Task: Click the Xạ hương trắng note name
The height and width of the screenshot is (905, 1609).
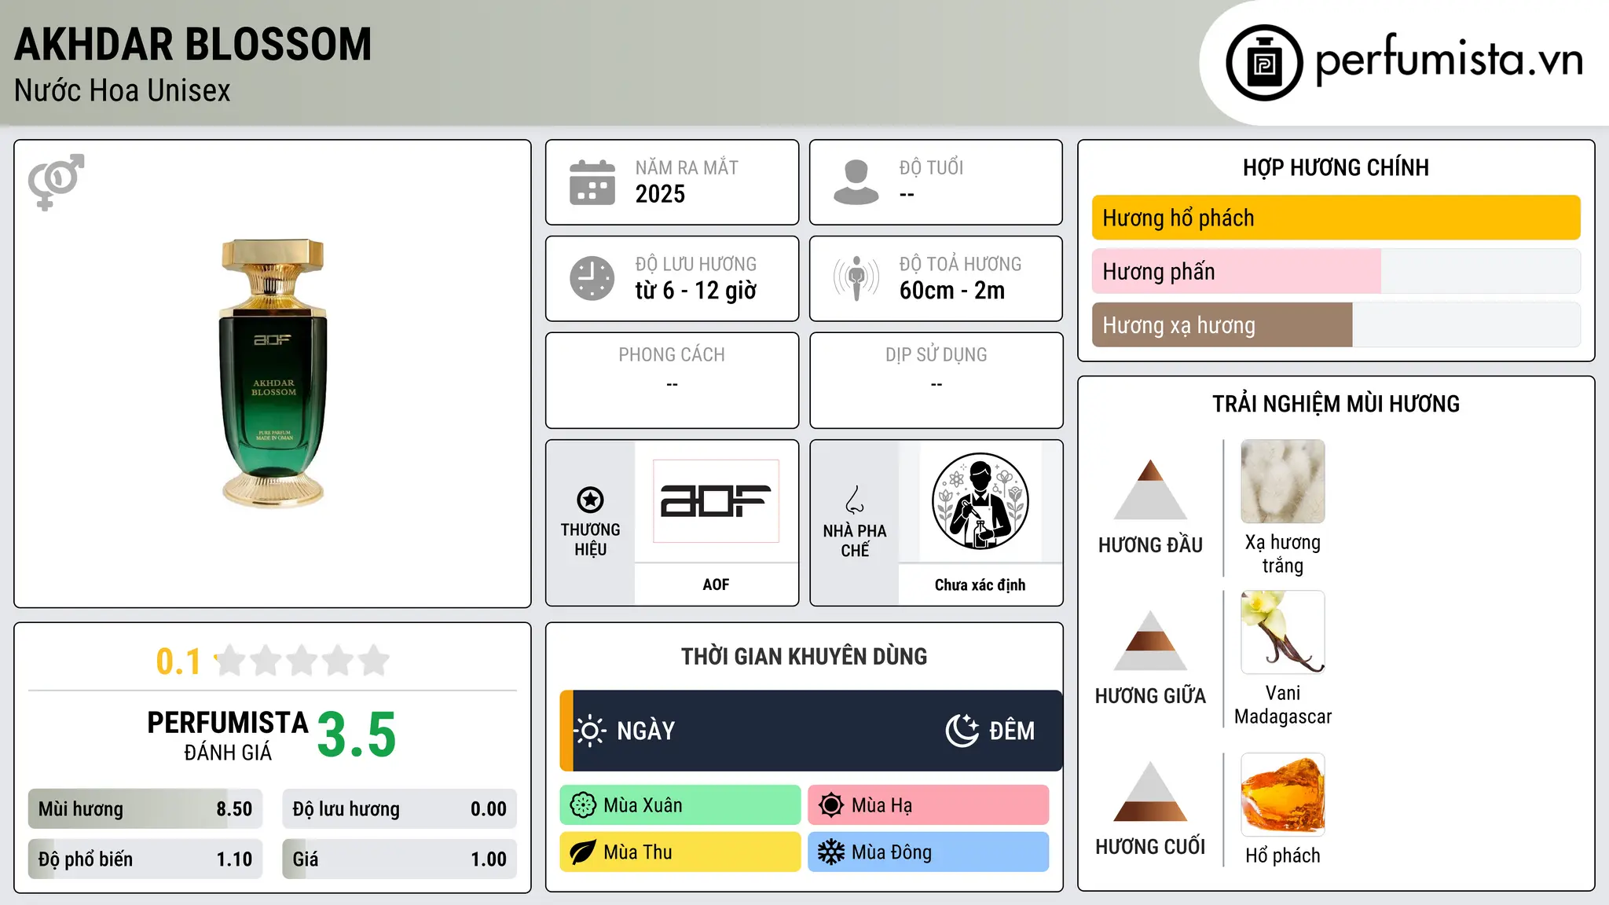Action: [1283, 554]
